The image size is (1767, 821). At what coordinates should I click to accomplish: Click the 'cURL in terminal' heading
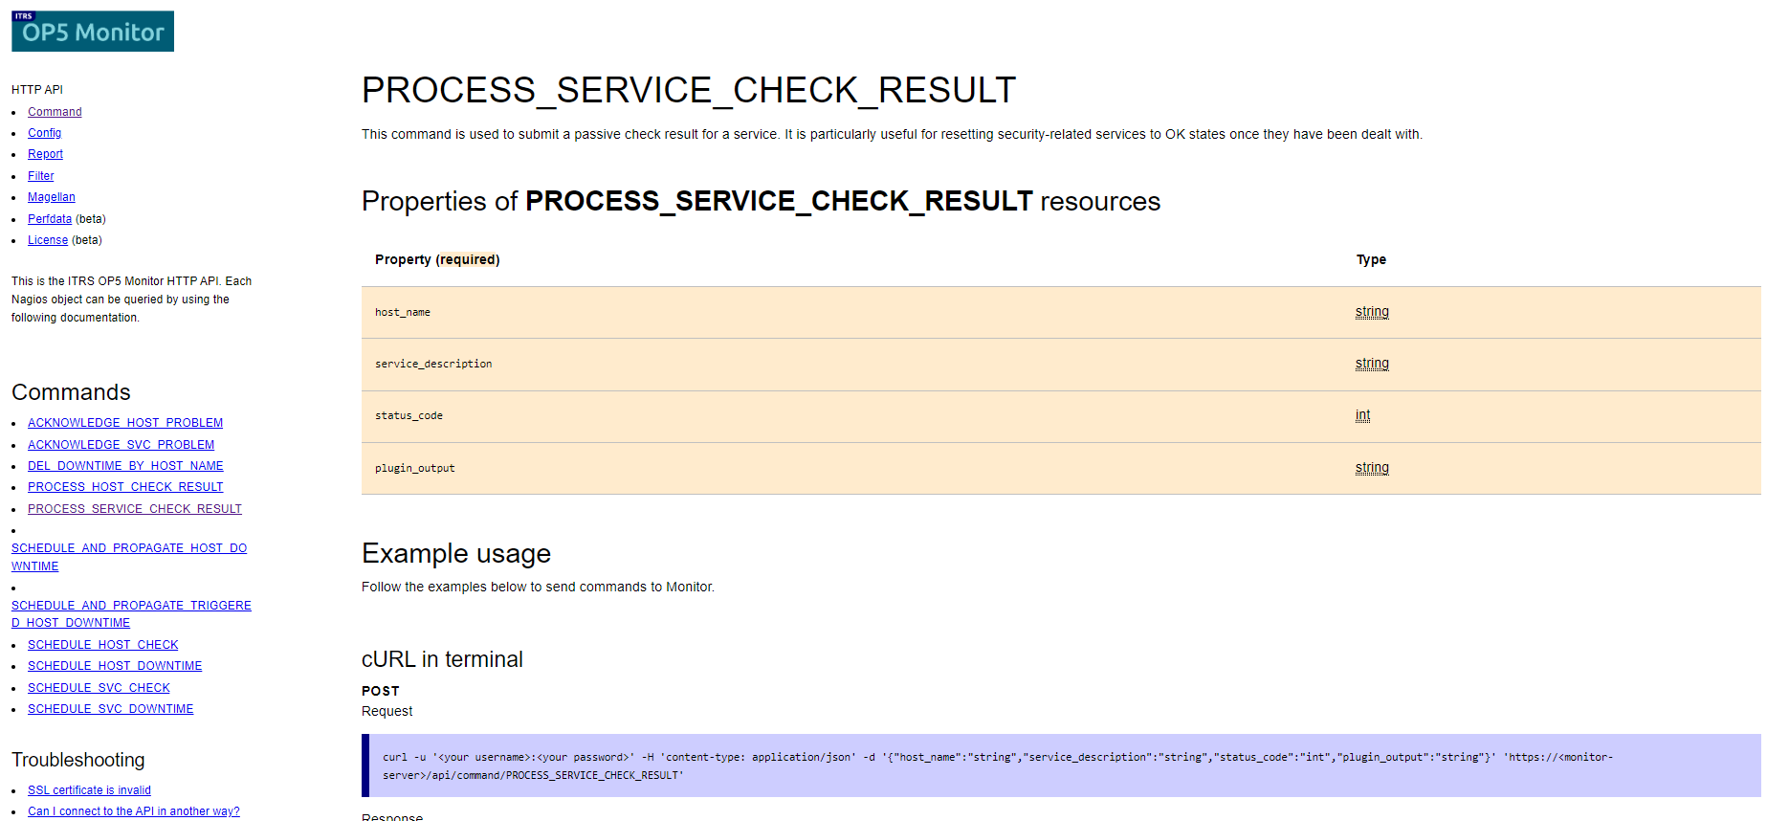[442, 659]
